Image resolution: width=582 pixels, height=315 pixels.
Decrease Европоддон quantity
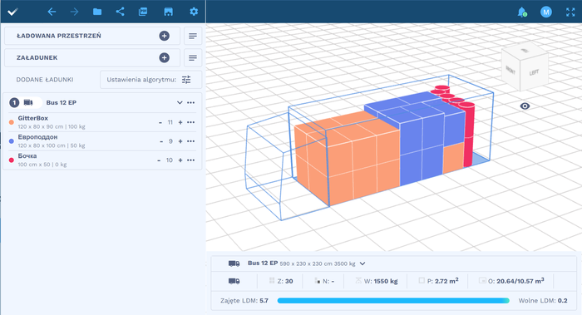coord(161,141)
